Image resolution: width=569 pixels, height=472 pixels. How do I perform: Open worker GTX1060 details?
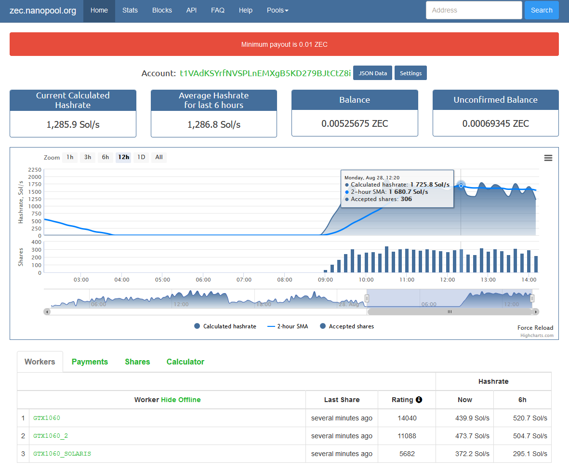pyautogui.click(x=47, y=418)
